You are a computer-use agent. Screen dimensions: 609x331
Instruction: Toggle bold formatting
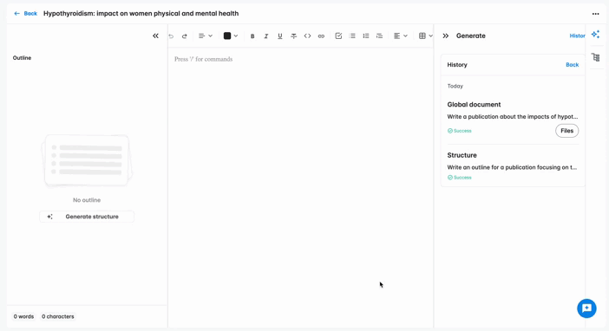click(252, 36)
